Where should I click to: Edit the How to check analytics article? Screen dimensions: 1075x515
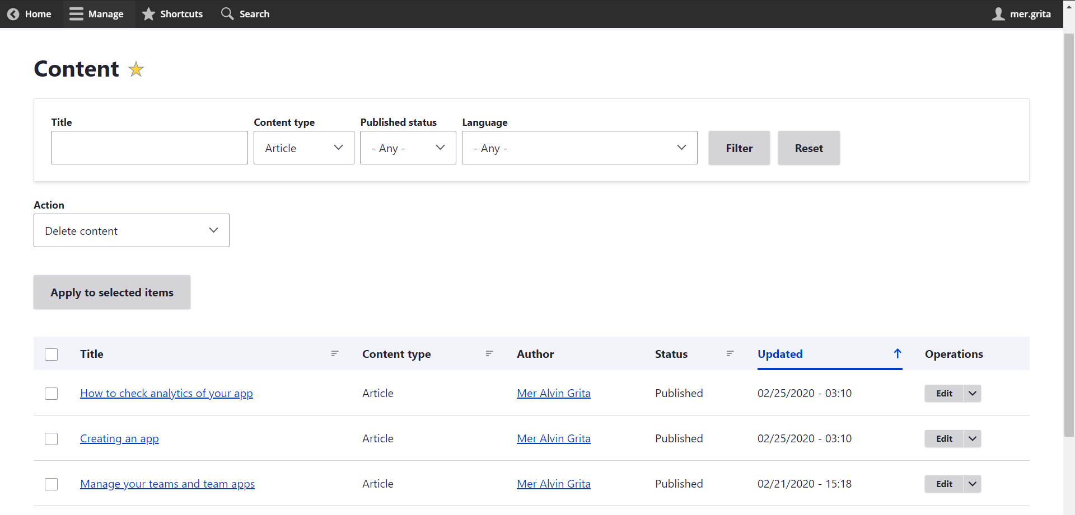pyautogui.click(x=944, y=393)
